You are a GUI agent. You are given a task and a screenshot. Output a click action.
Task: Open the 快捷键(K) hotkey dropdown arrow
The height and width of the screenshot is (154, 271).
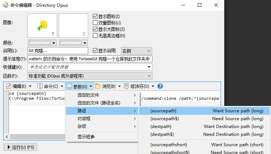[149, 67]
